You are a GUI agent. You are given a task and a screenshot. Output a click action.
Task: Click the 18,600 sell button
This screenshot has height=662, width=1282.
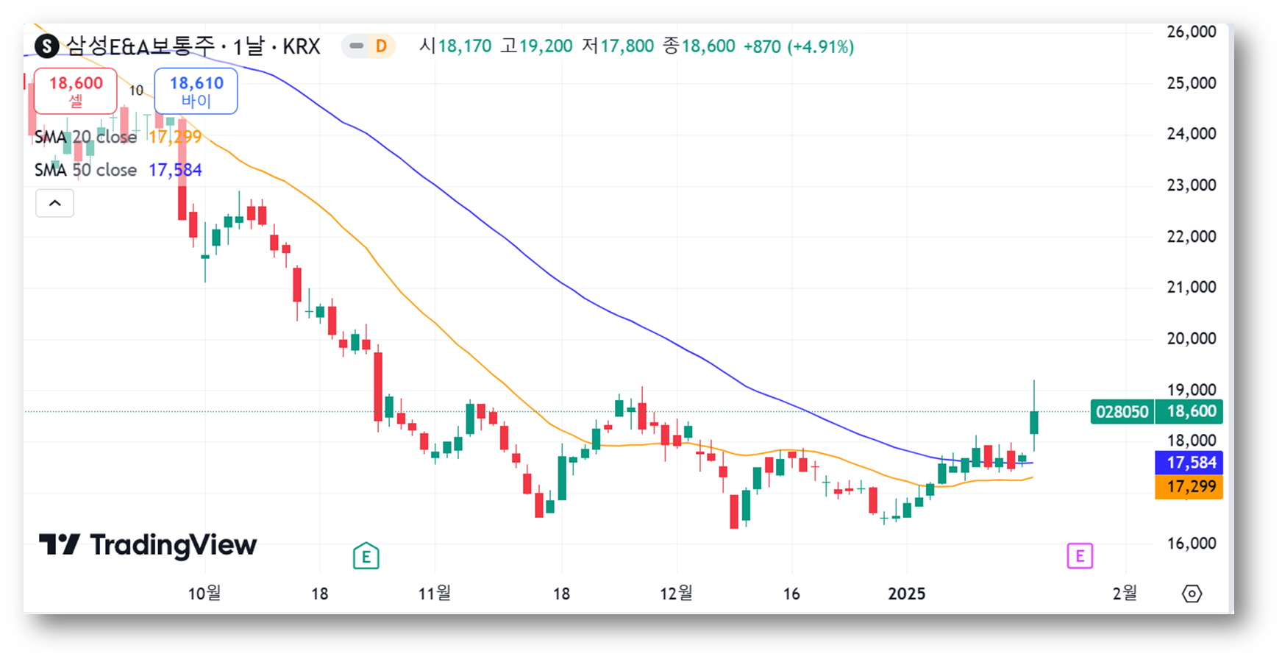(76, 91)
